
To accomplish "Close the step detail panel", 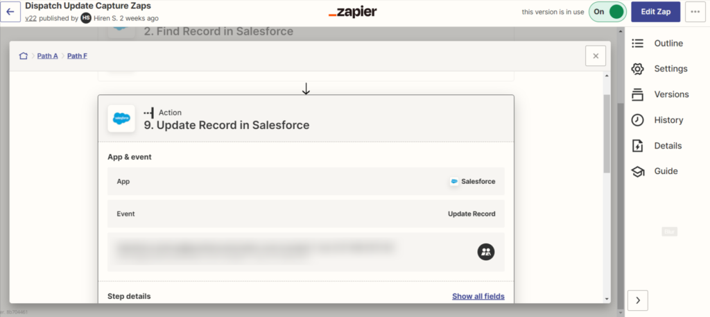I will [x=596, y=55].
